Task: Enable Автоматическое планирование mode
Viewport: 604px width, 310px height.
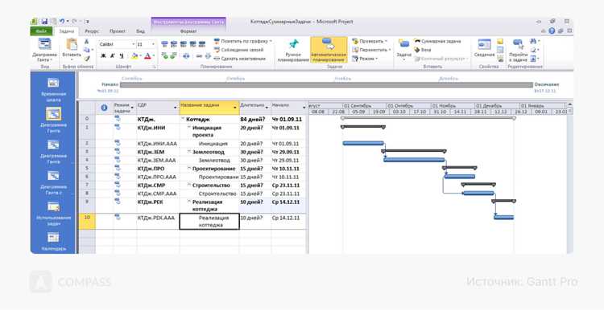Action: (x=329, y=50)
